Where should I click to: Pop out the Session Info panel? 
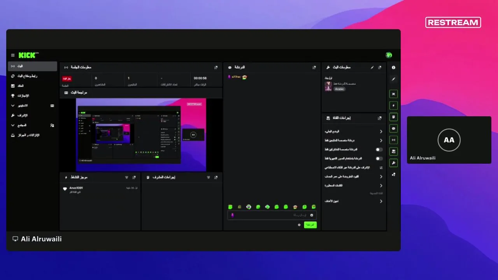coord(216,67)
